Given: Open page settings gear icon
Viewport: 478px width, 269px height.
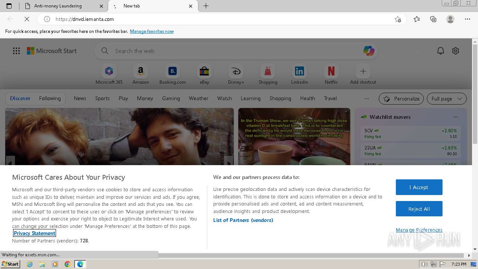Looking at the screenshot, I should coord(456,51).
